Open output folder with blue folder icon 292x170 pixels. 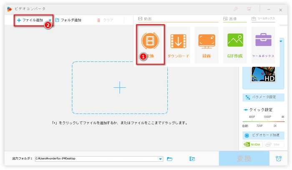170,159
